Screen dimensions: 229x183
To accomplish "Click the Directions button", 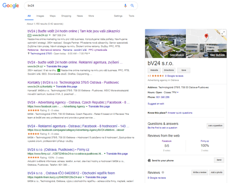I will pyautogui.click(x=169, y=70).
